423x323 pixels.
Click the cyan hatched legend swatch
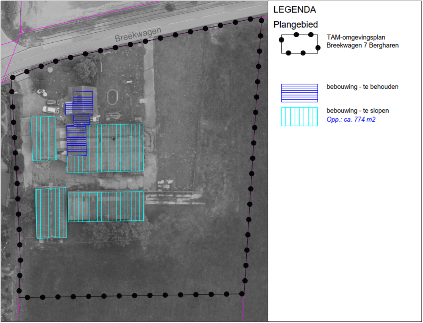click(299, 117)
